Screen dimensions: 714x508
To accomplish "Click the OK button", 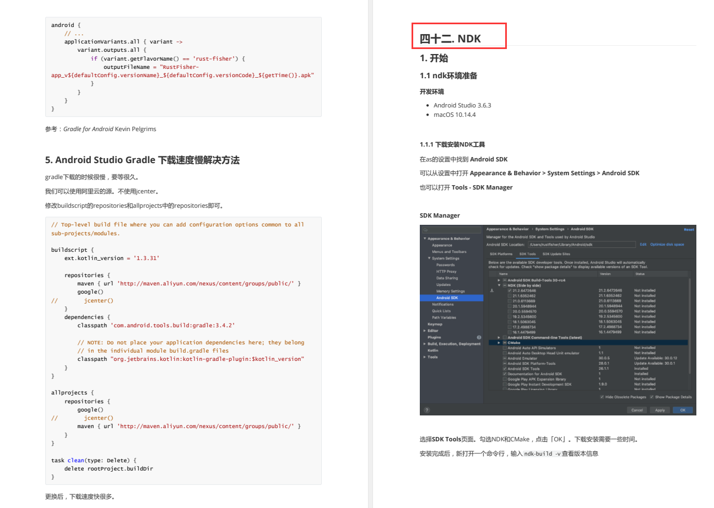I will (683, 410).
